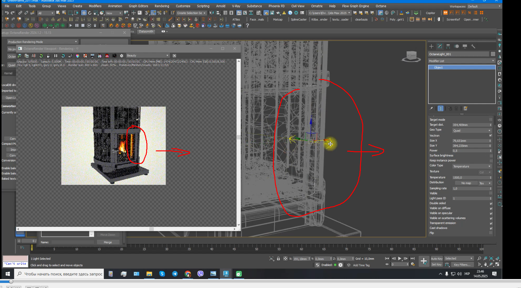Click the Set Key button
Screen dimensions: 521x288
point(436,264)
